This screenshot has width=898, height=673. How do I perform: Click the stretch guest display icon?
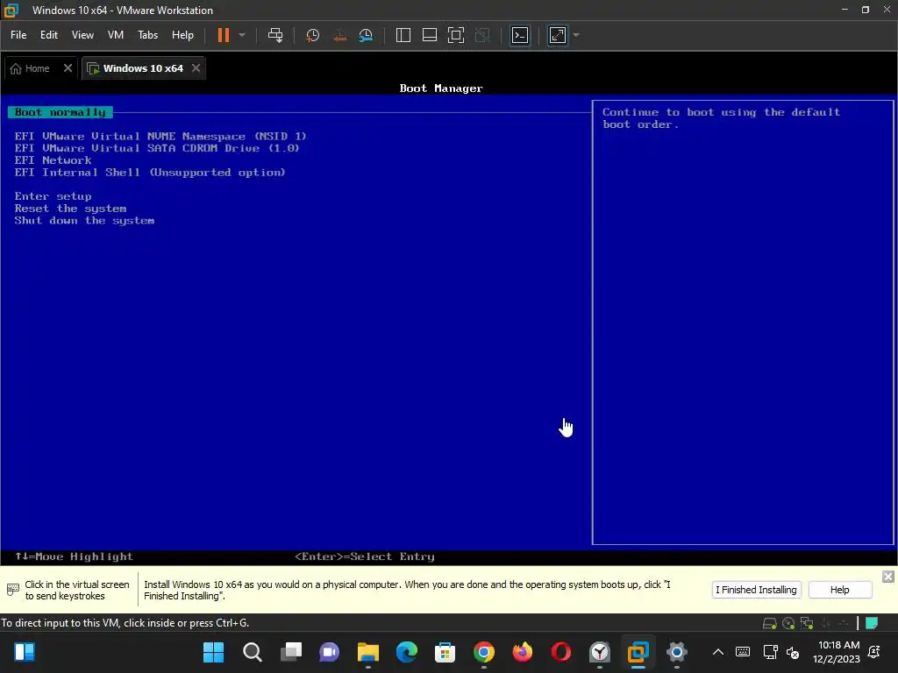point(558,35)
